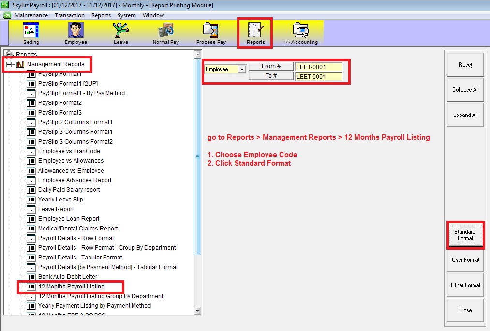Image resolution: width=490 pixels, height=331 pixels.
Task: Select the Normal Pay toolbar icon
Action: (x=165, y=31)
